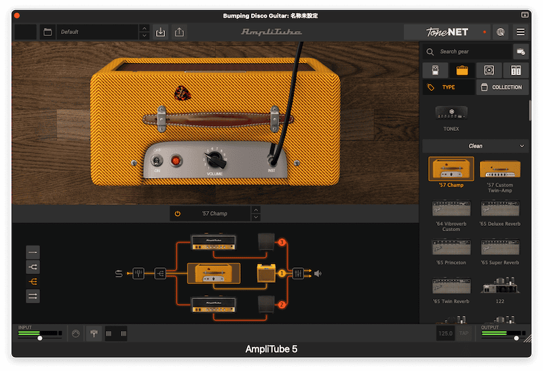Click path number 3 marker
This screenshot has height=371, width=543.
[282, 242]
